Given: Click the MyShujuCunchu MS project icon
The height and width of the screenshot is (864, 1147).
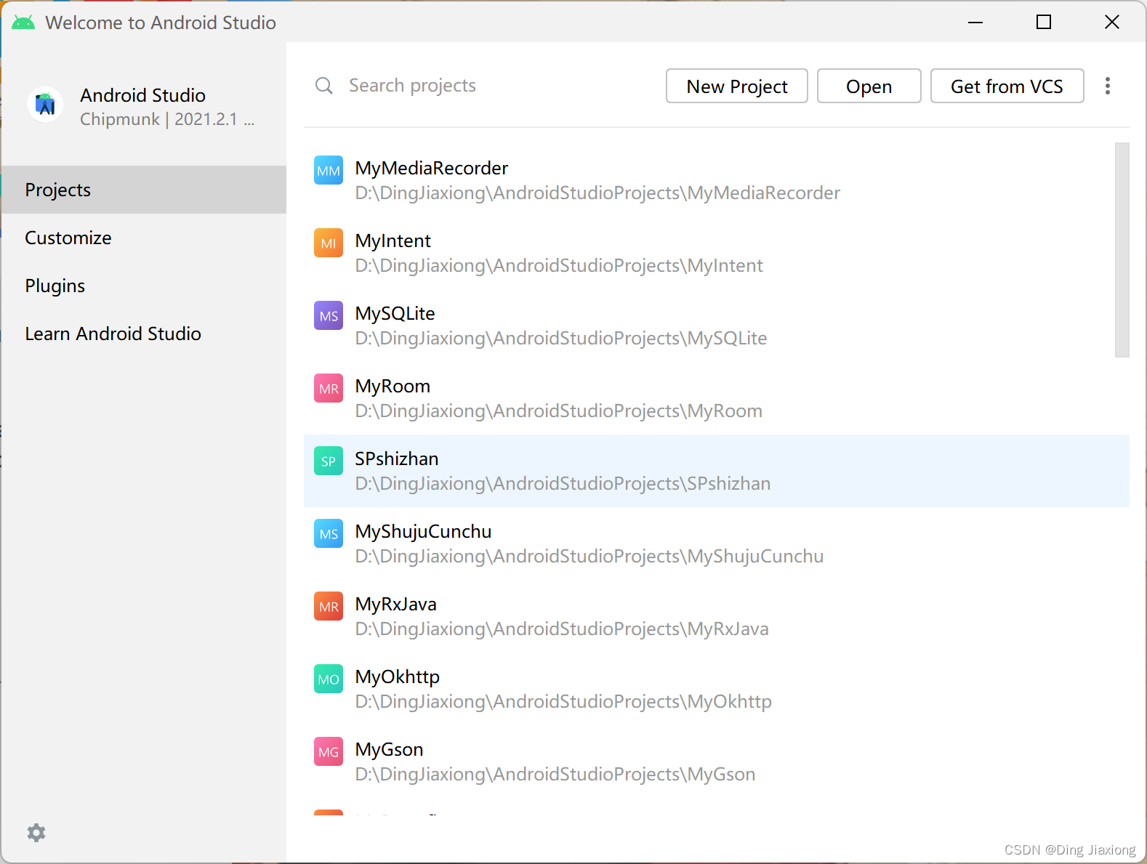Looking at the screenshot, I should pyautogui.click(x=329, y=534).
